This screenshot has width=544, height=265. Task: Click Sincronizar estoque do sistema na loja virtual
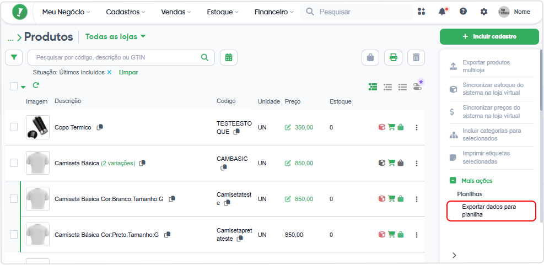pyautogui.click(x=493, y=89)
